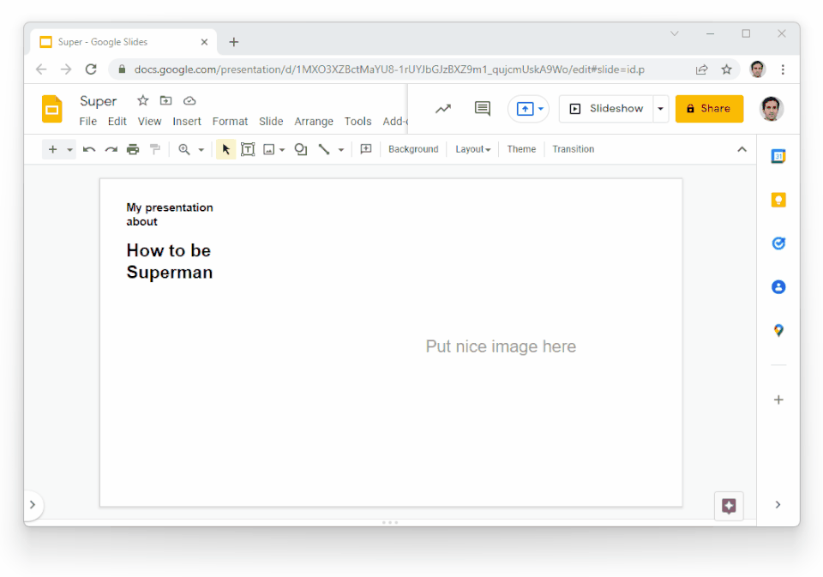
Task: Click the browser address bar URL
Action: pos(389,69)
